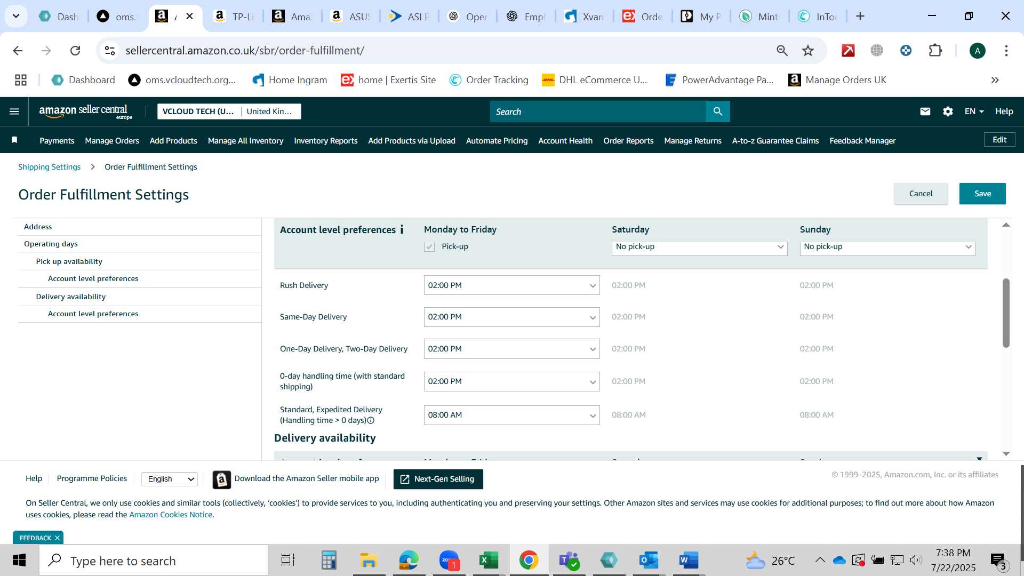Click the info icon next to Account level preferences
1024x576 pixels.
click(402, 229)
